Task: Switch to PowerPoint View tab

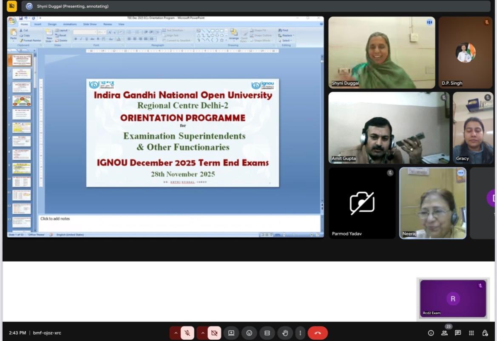Action: [x=122, y=24]
